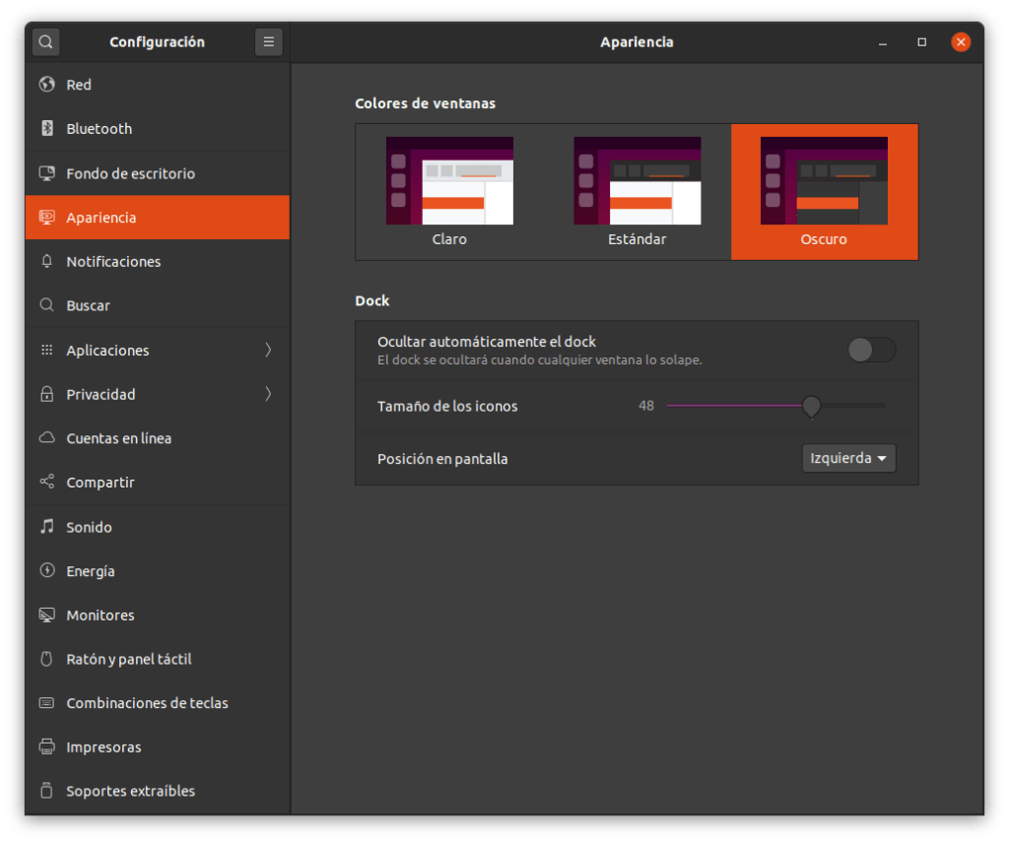
Task: Click the Compartir share icon
Action: (46, 483)
